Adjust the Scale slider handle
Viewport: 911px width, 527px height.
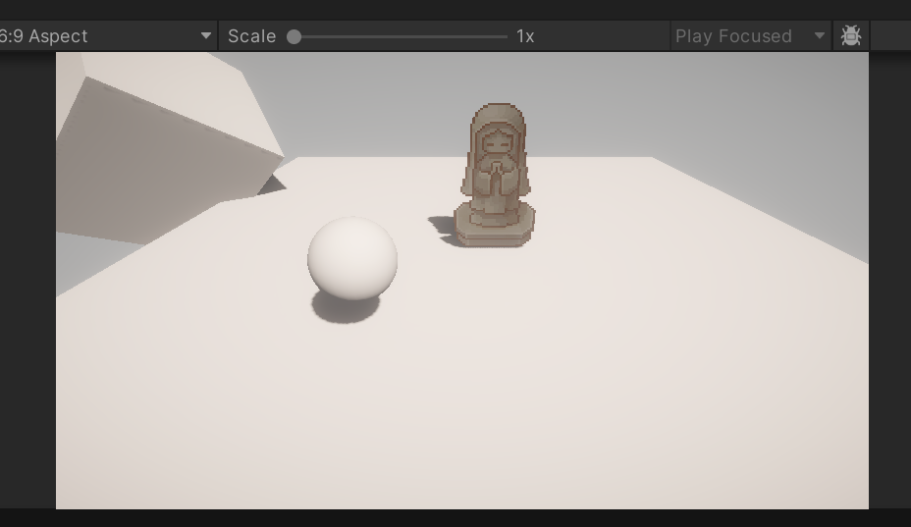click(294, 36)
